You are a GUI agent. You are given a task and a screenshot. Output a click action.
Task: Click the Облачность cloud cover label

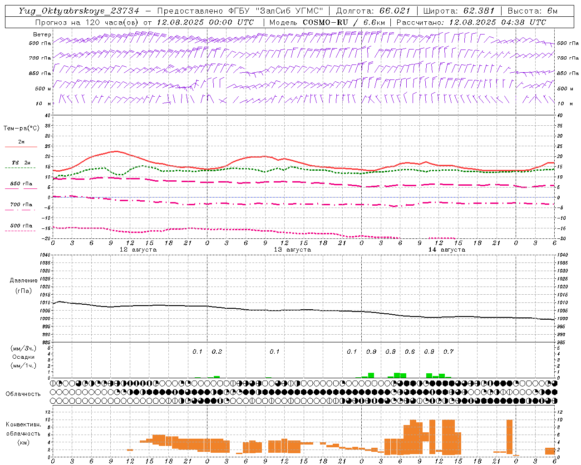pyautogui.click(x=23, y=394)
